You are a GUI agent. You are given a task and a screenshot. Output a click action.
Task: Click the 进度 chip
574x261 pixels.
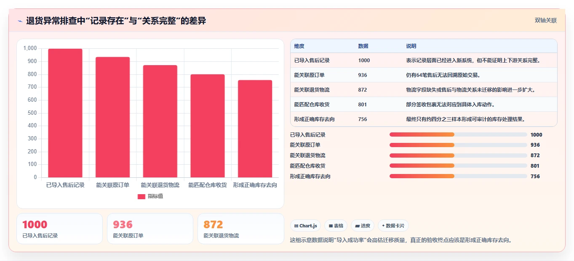point(363,226)
